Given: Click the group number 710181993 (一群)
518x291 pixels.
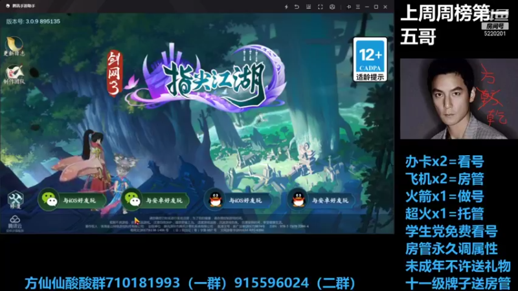Looking at the screenshot, I should [166, 283].
